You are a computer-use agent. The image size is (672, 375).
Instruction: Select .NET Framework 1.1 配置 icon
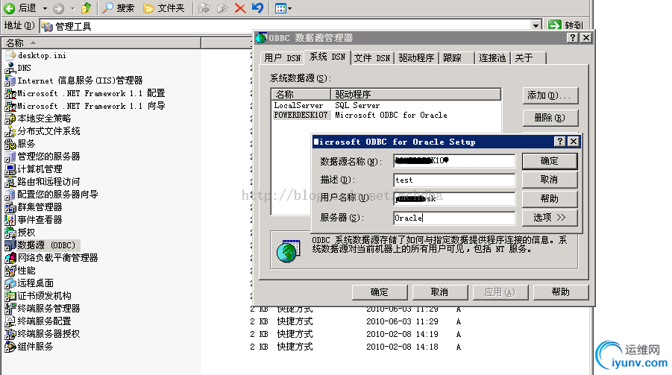(10, 93)
